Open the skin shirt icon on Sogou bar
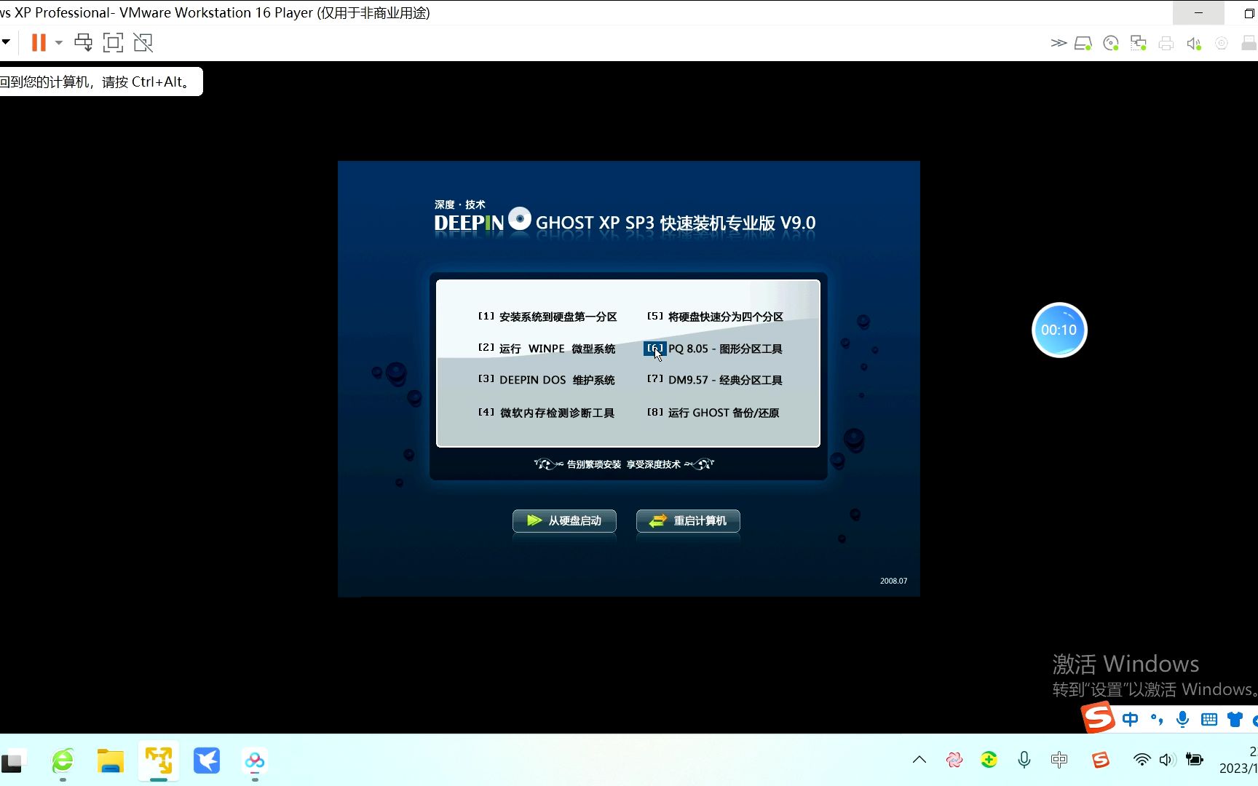 [x=1235, y=719]
